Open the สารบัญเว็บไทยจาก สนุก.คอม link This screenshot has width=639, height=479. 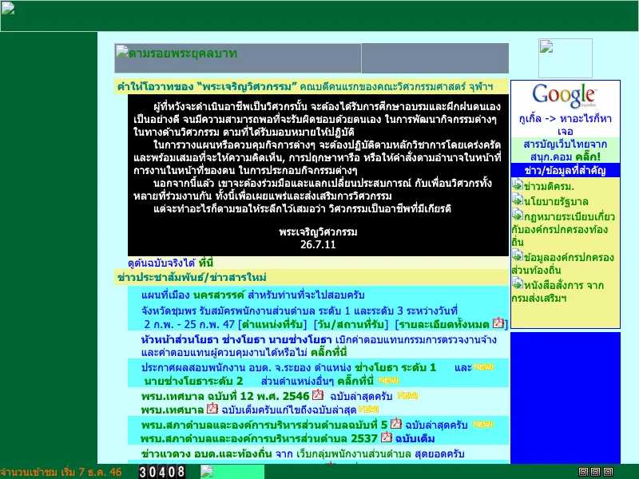click(565, 150)
